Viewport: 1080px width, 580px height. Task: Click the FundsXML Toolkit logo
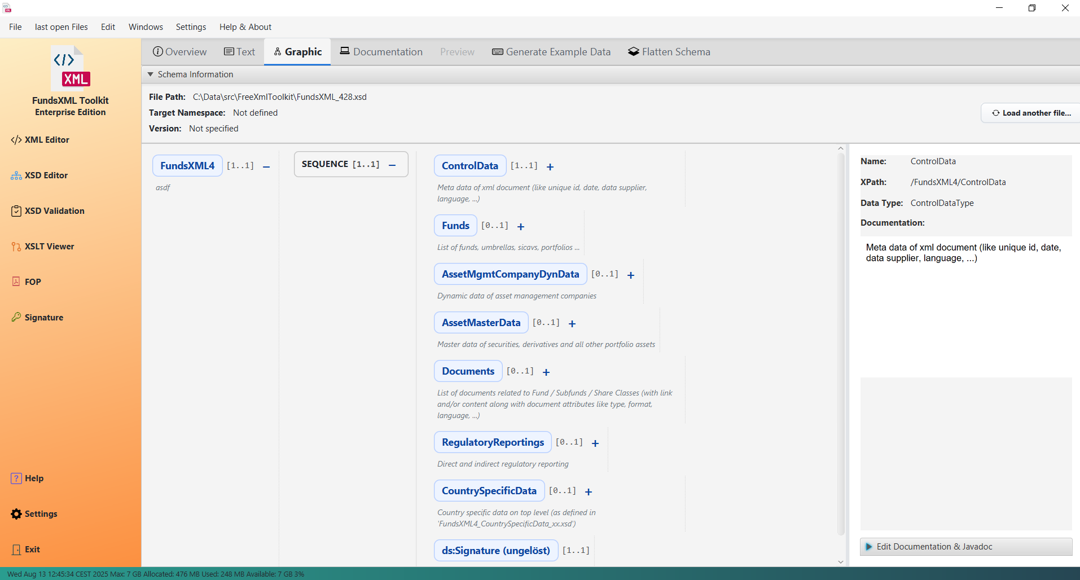pyautogui.click(x=71, y=69)
